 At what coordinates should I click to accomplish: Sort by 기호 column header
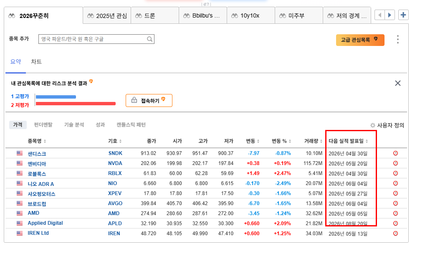[115, 141]
